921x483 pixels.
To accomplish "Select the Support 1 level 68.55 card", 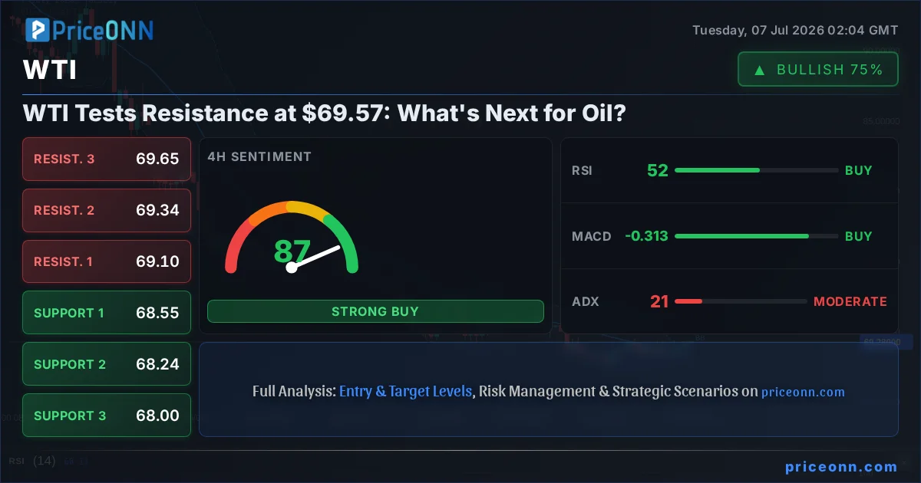I will pyautogui.click(x=107, y=313).
